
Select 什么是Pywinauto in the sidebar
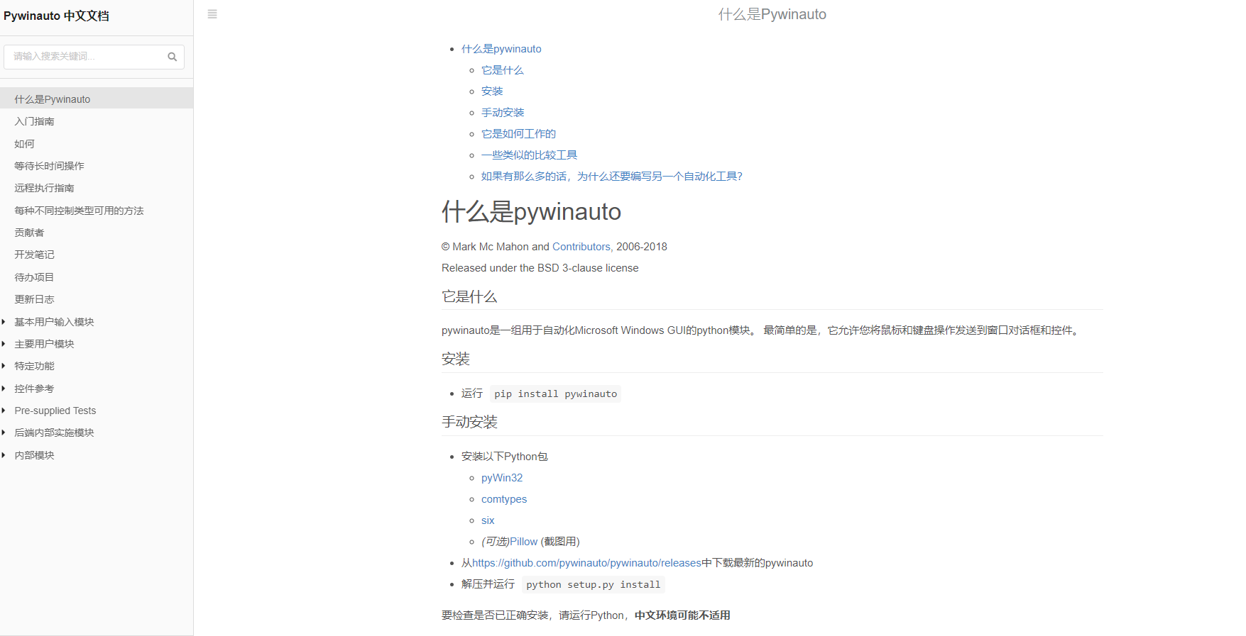97,99
